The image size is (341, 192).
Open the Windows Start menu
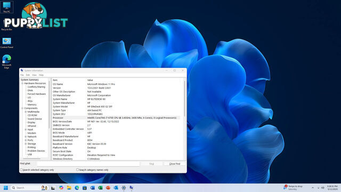pyautogui.click(x=6, y=188)
